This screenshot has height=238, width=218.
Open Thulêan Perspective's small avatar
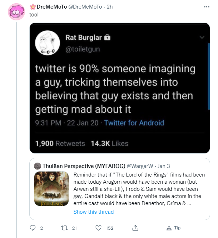38,166
